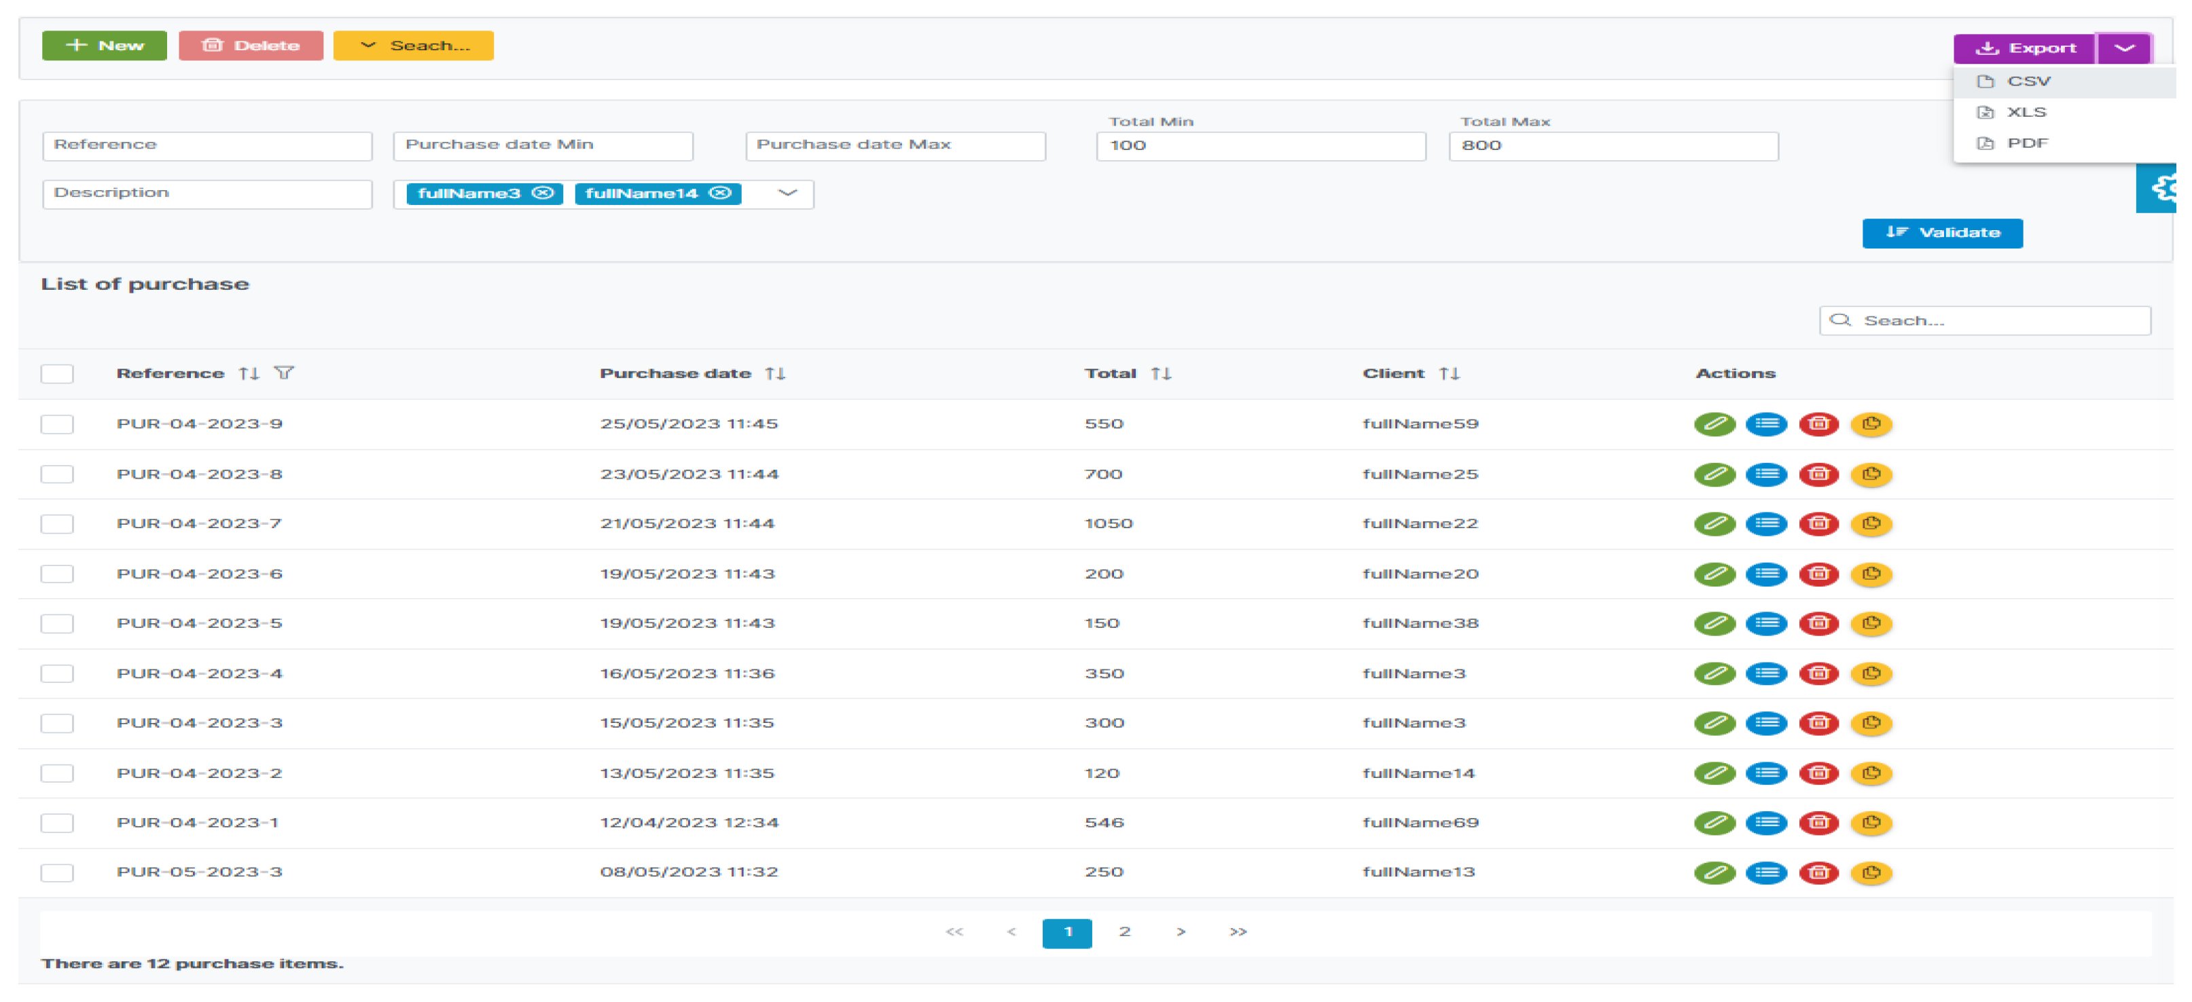Toggle the select-all checkbox in table header
Screen dimensions: 2192x1002
(x=57, y=373)
